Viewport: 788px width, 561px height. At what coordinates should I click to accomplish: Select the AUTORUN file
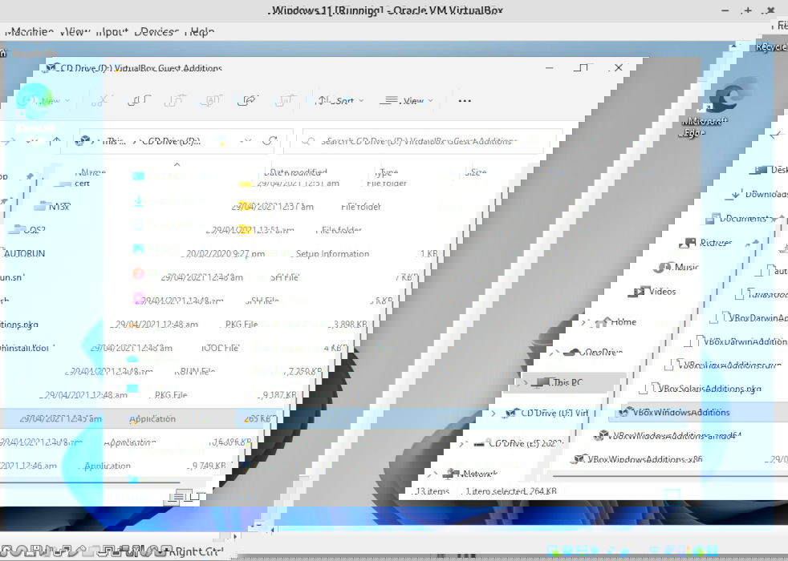click(22, 253)
